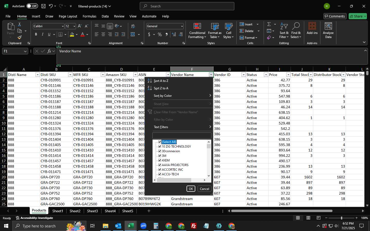Open Format as Table
Screen dimensions: 370x231
tap(215, 31)
